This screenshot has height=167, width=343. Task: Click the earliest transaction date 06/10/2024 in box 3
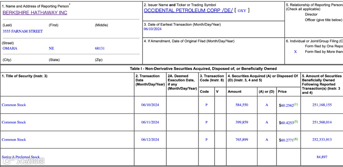coord(153,29)
